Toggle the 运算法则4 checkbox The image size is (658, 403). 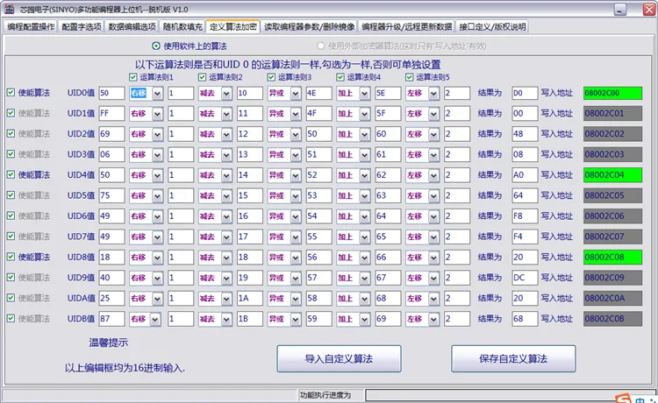340,77
